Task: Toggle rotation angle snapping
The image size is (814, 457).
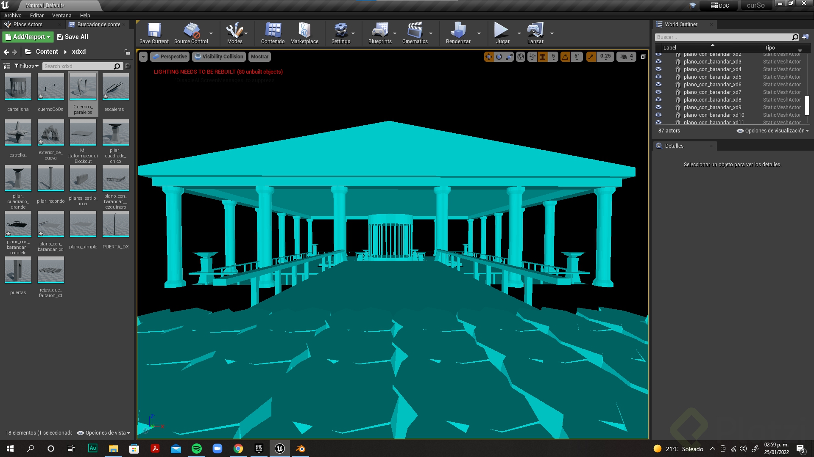Action: coord(565,57)
